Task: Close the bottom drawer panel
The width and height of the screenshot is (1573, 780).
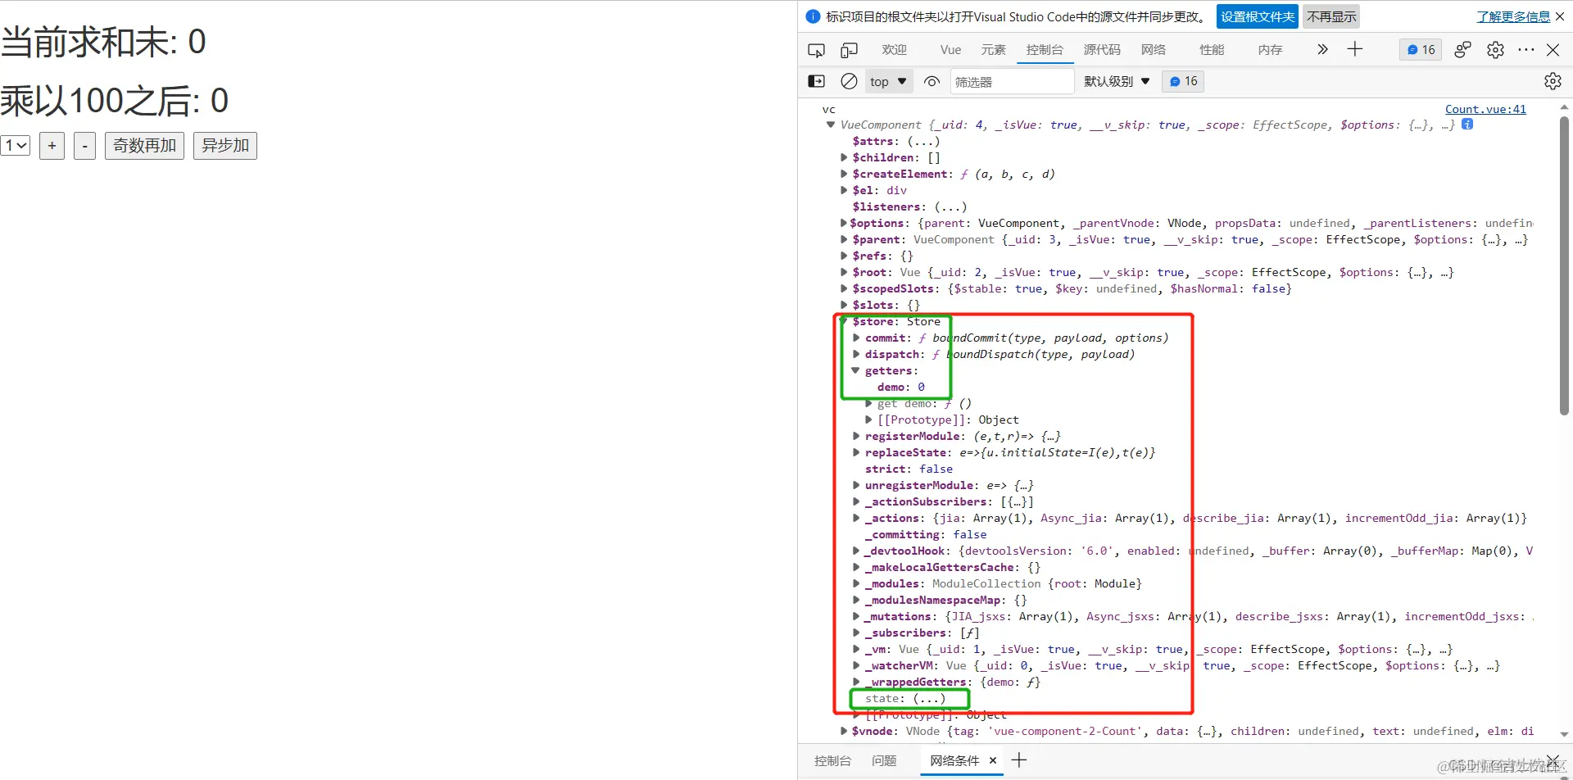Action: 1553,760
